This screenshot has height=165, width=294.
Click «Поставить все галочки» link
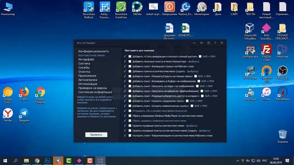[x=139, y=50]
